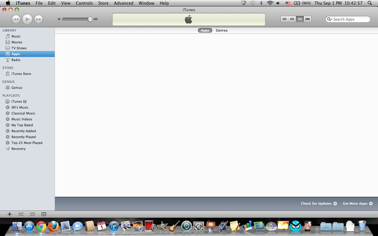Screen dimensions: 378x236
Task: Select the Top 25 Most Played playlist
Action: [27, 143]
